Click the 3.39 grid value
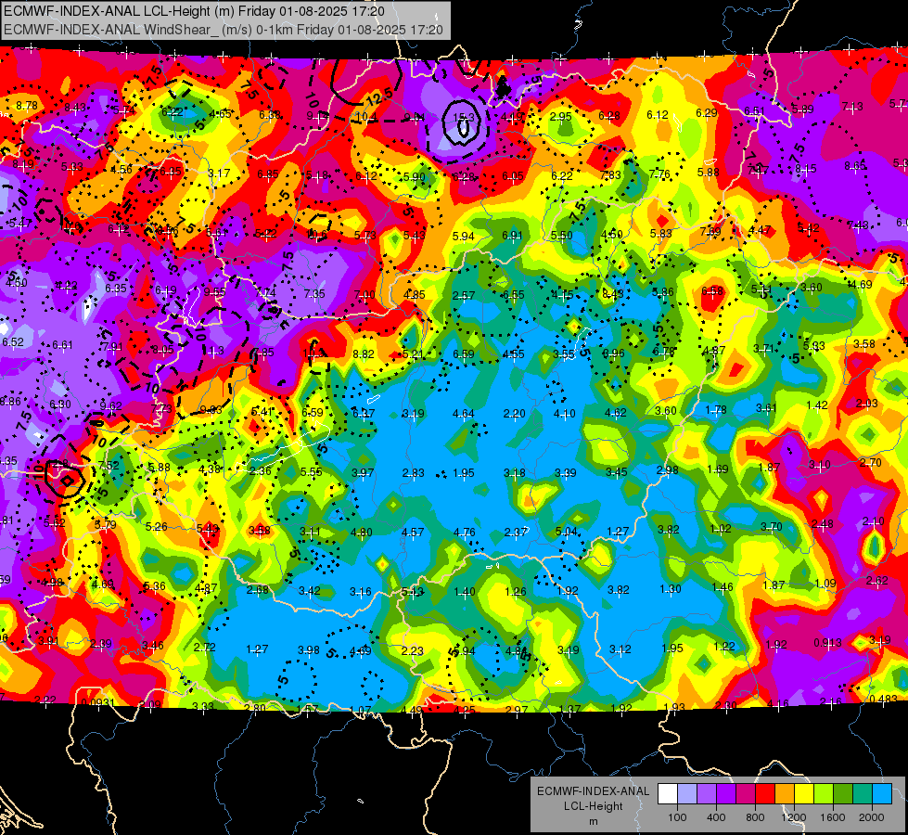Viewport: 908px width, 835px height. [565, 473]
